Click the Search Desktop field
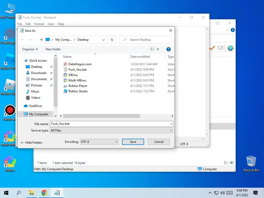Image resolution: width=264 pixels, height=198 pixels. click(145, 40)
